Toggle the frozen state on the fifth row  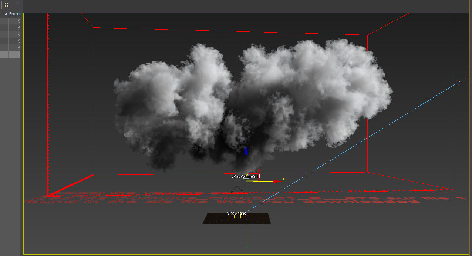pos(18,47)
